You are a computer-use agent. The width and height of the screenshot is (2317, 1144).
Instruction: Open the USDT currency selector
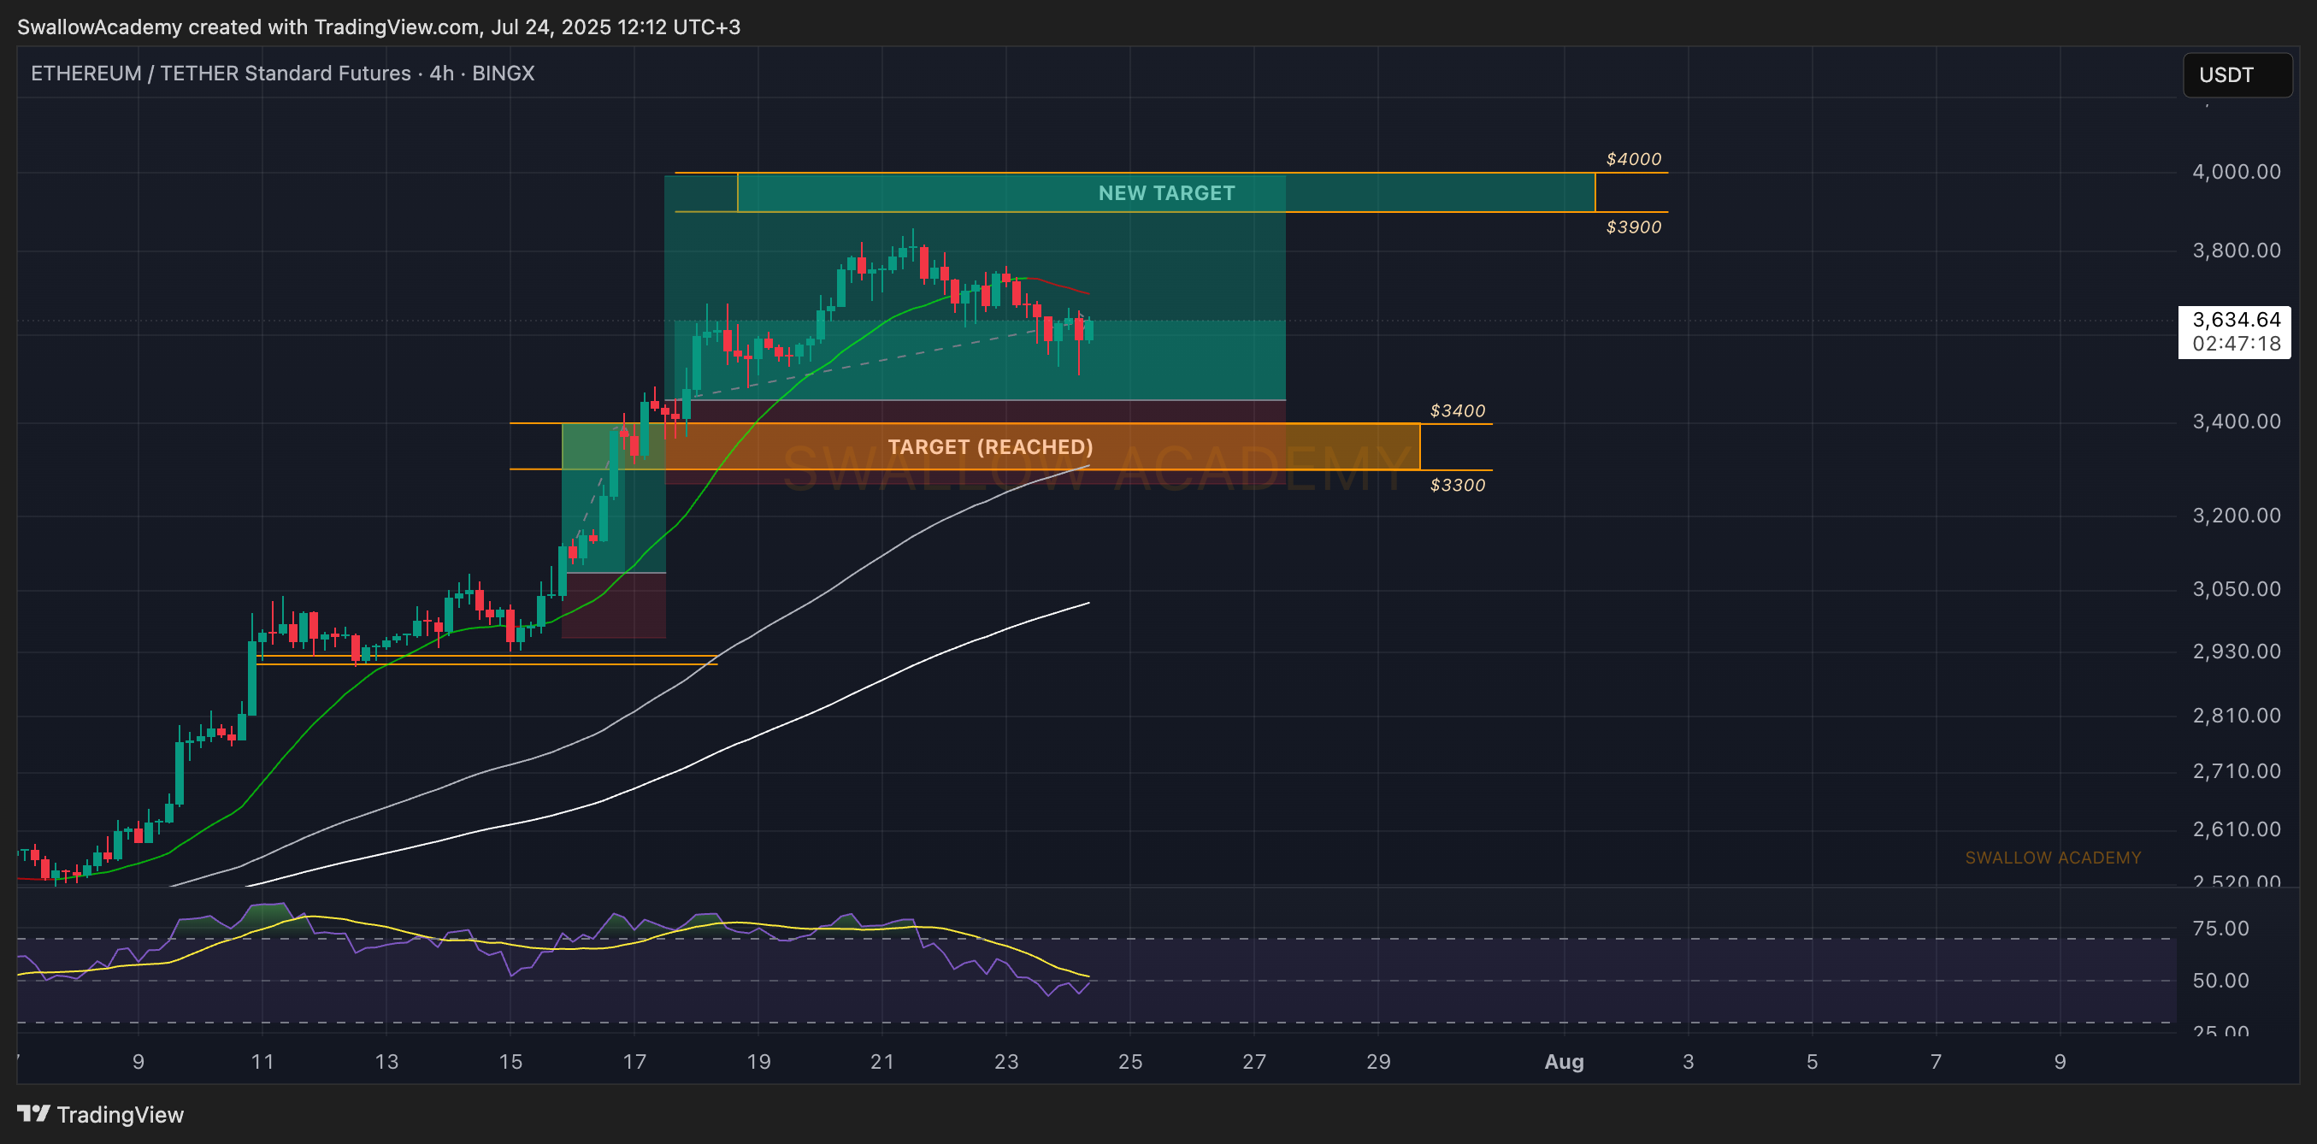[2237, 74]
